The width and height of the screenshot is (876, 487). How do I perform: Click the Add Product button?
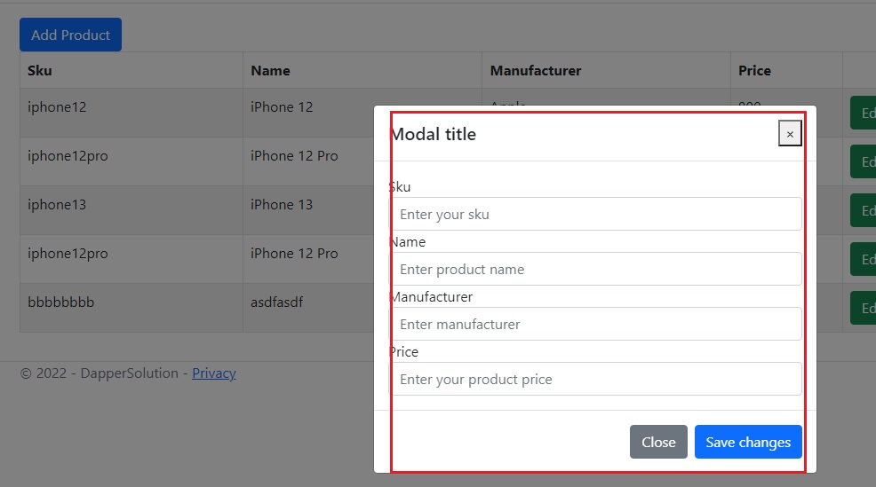pyautogui.click(x=70, y=35)
